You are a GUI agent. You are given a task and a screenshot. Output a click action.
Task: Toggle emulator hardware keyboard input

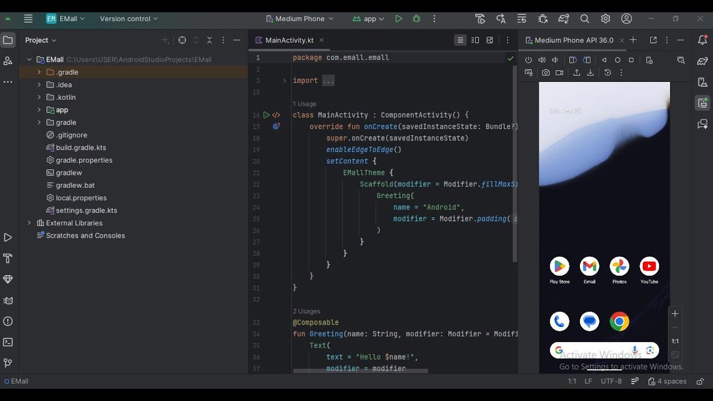coord(529,72)
